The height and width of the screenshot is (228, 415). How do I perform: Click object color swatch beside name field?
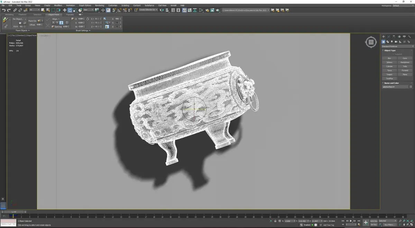[x=411, y=87]
